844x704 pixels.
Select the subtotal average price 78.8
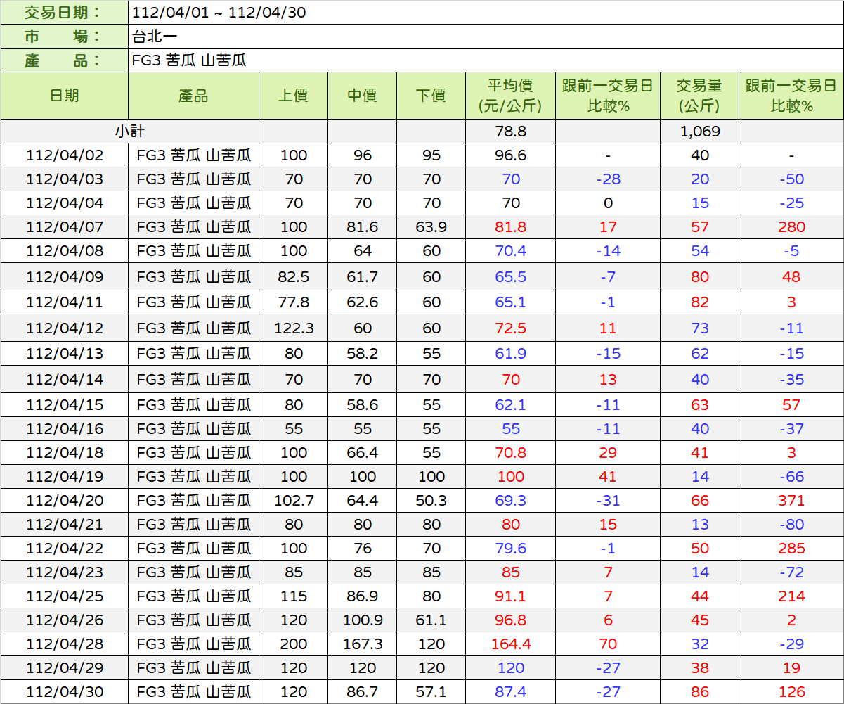pos(510,131)
